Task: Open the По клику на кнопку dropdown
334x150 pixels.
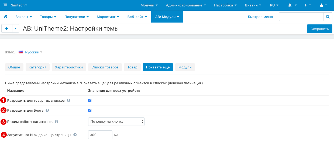Action: click(x=116, y=122)
